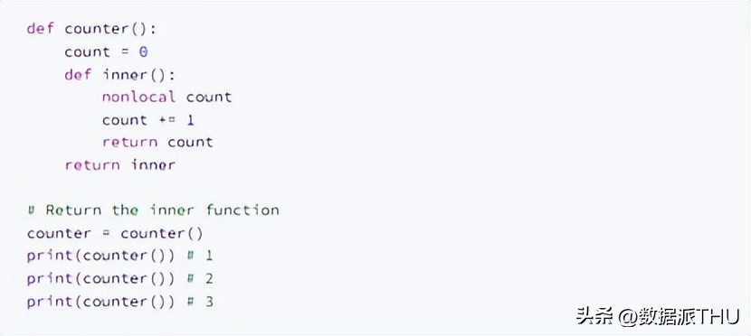Click the zero value after 'count ='
This screenshot has width=751, height=336.
[143, 51]
